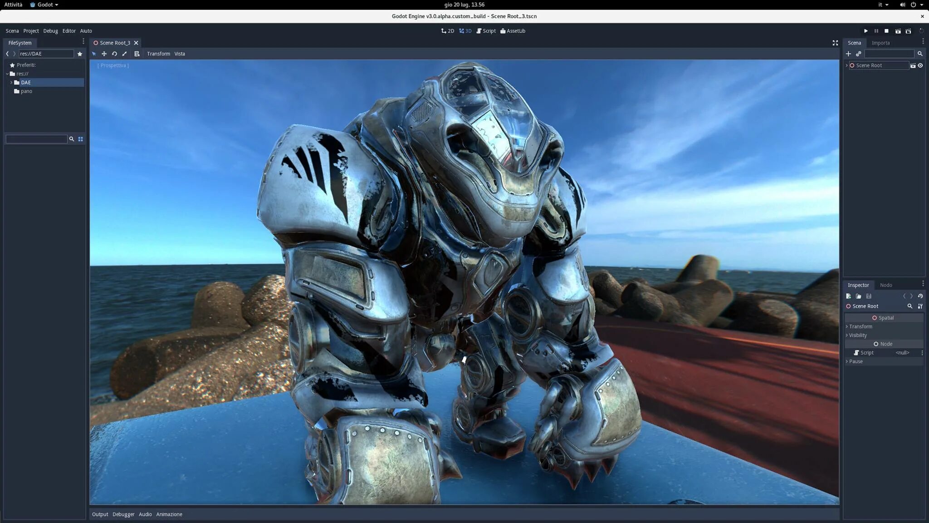Stop the running scene
The image size is (929, 523).
[x=886, y=31]
